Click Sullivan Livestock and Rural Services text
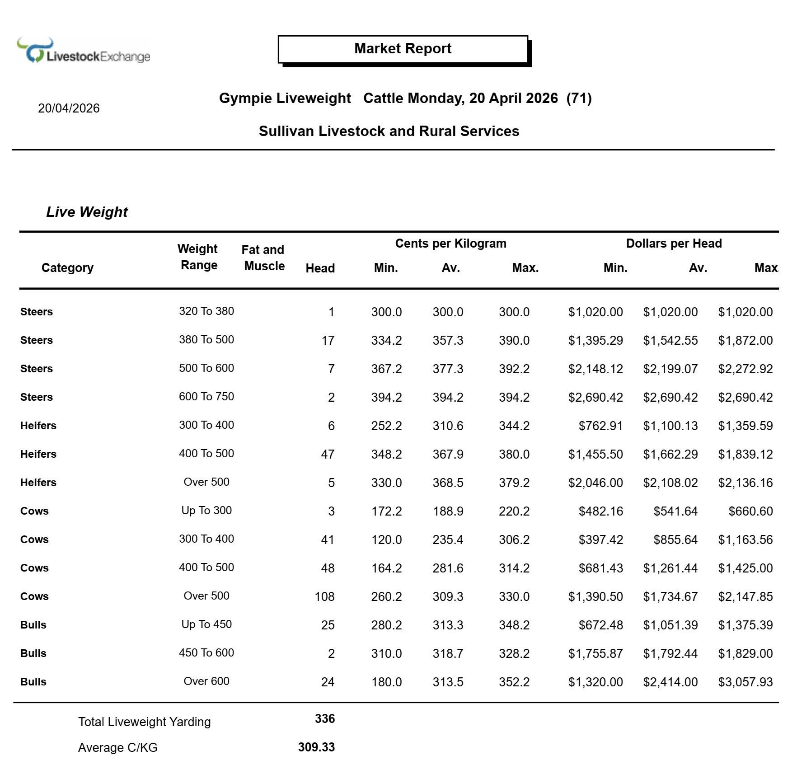The height and width of the screenshot is (760, 797). [389, 131]
